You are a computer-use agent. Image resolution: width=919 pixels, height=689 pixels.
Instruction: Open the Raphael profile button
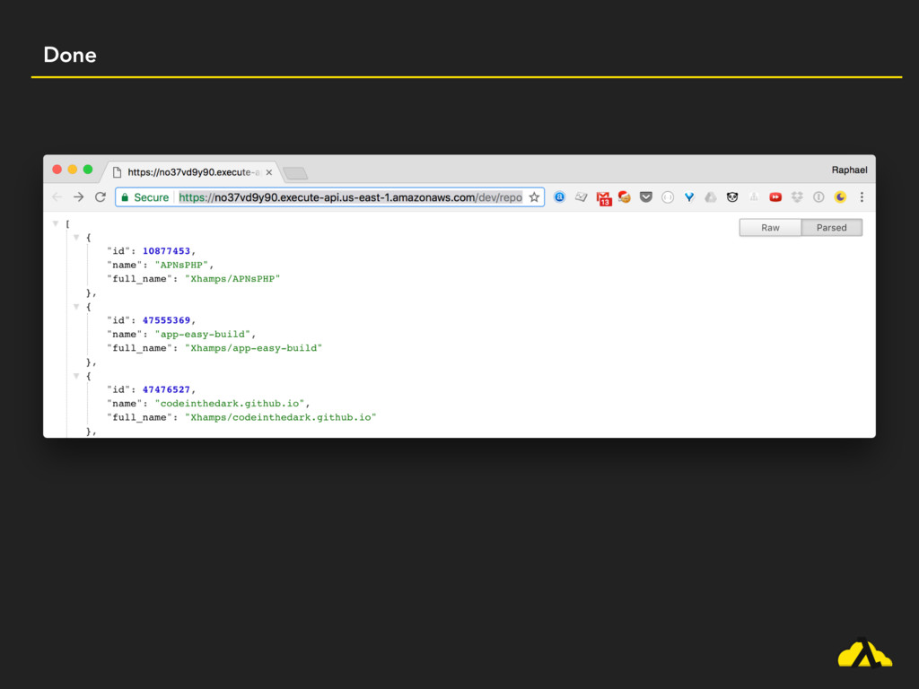[849, 170]
